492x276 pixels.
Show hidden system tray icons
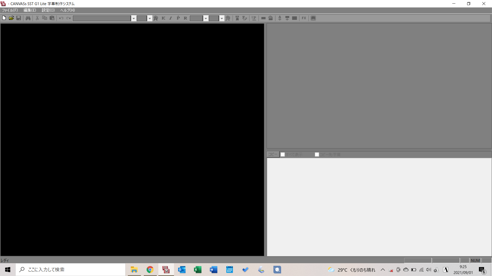pos(383,270)
